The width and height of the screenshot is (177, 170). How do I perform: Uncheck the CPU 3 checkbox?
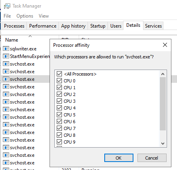tap(59, 101)
